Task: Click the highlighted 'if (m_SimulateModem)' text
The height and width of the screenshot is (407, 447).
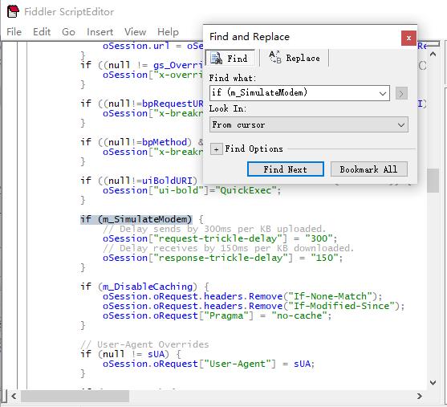Action: point(136,219)
